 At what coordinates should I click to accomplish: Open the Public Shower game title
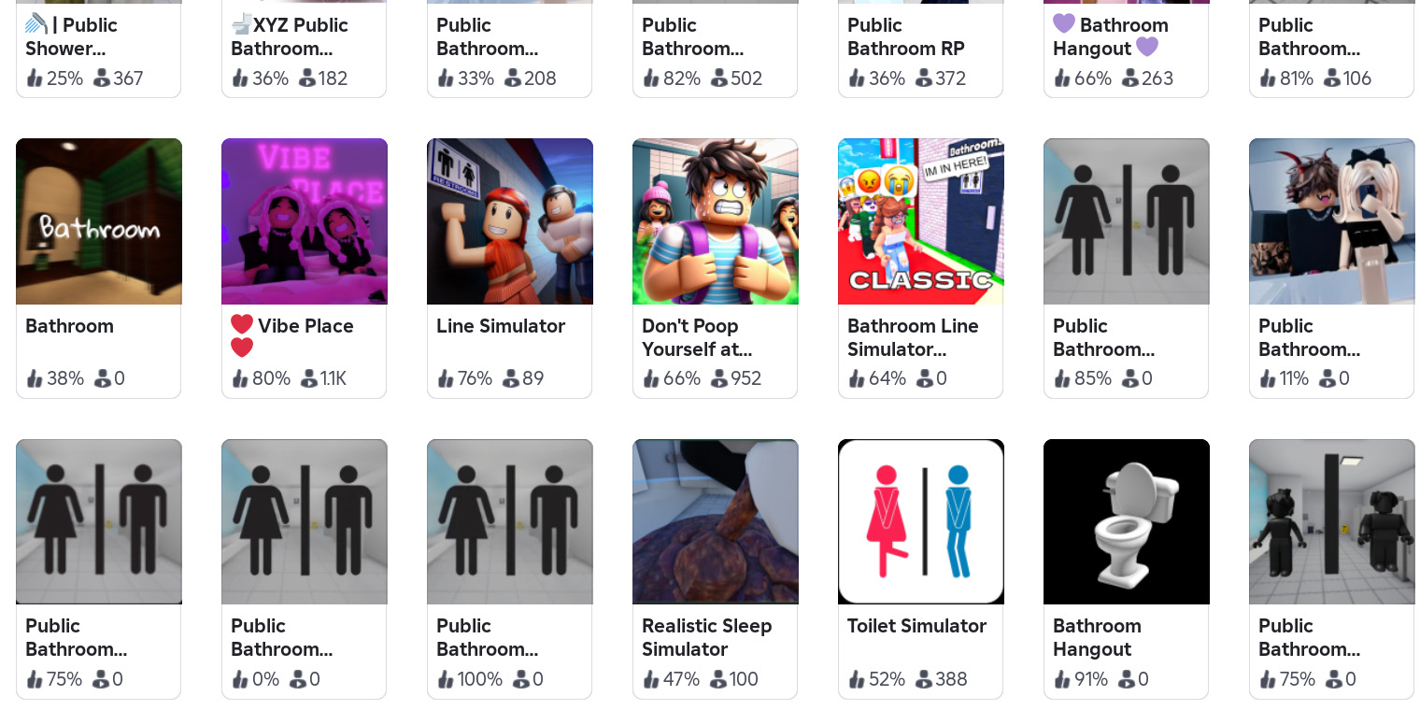71,36
